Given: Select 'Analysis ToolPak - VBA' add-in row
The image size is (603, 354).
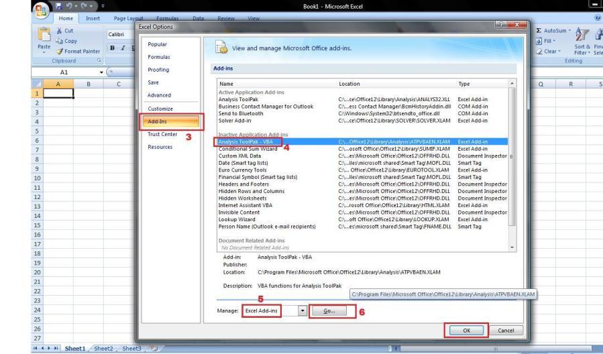Looking at the screenshot, I should click(362, 141).
